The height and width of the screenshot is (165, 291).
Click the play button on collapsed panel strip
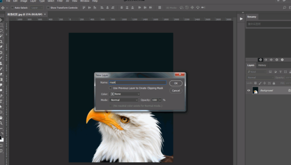point(241,19)
